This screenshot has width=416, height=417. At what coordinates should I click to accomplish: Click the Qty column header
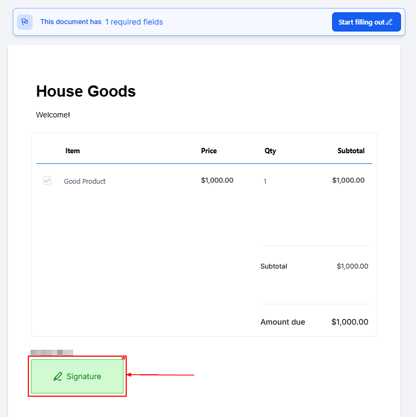[270, 151]
